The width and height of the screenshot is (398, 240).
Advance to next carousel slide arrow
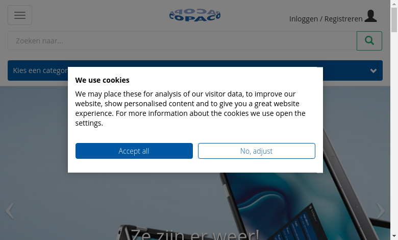tap(381, 210)
